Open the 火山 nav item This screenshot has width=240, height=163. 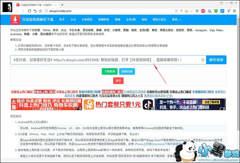[73, 20]
